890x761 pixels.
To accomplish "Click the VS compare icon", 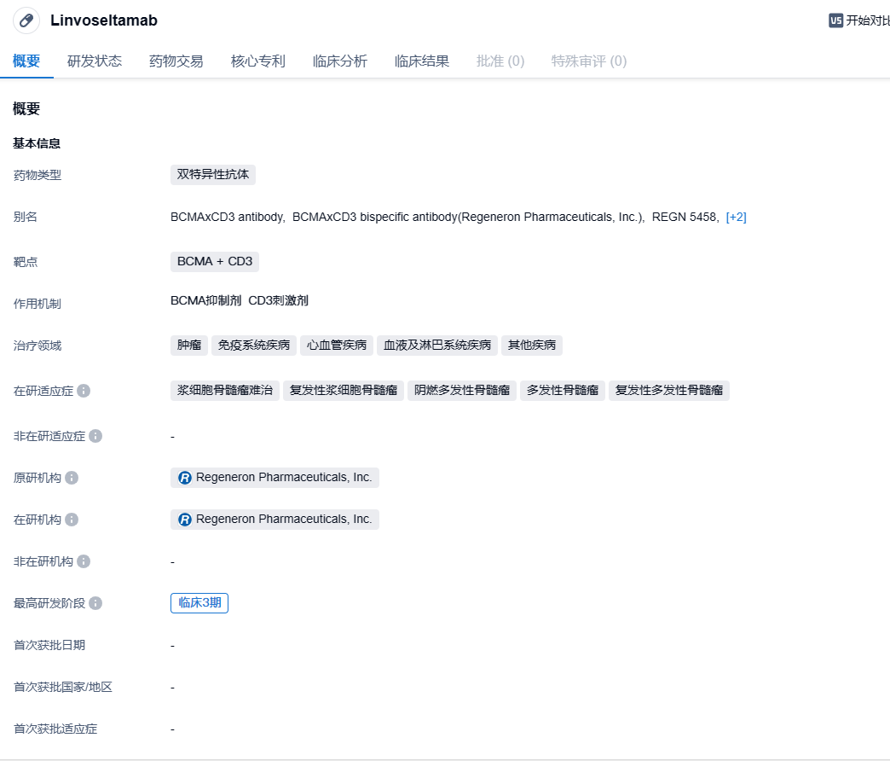I will tap(835, 20).
